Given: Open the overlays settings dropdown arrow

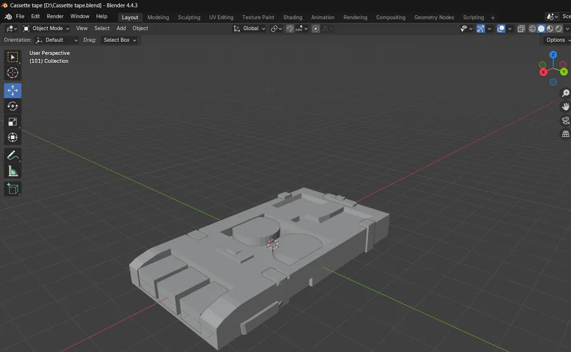Looking at the screenshot, I should click(509, 29).
